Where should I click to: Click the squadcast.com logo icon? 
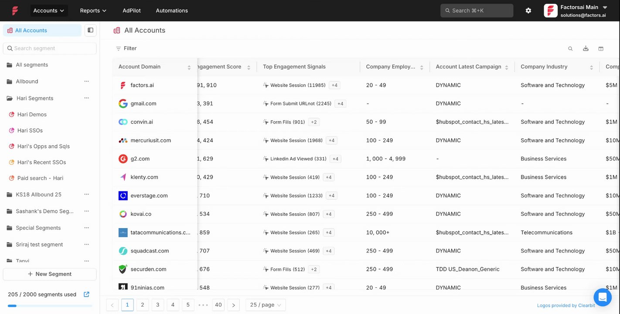[123, 251]
